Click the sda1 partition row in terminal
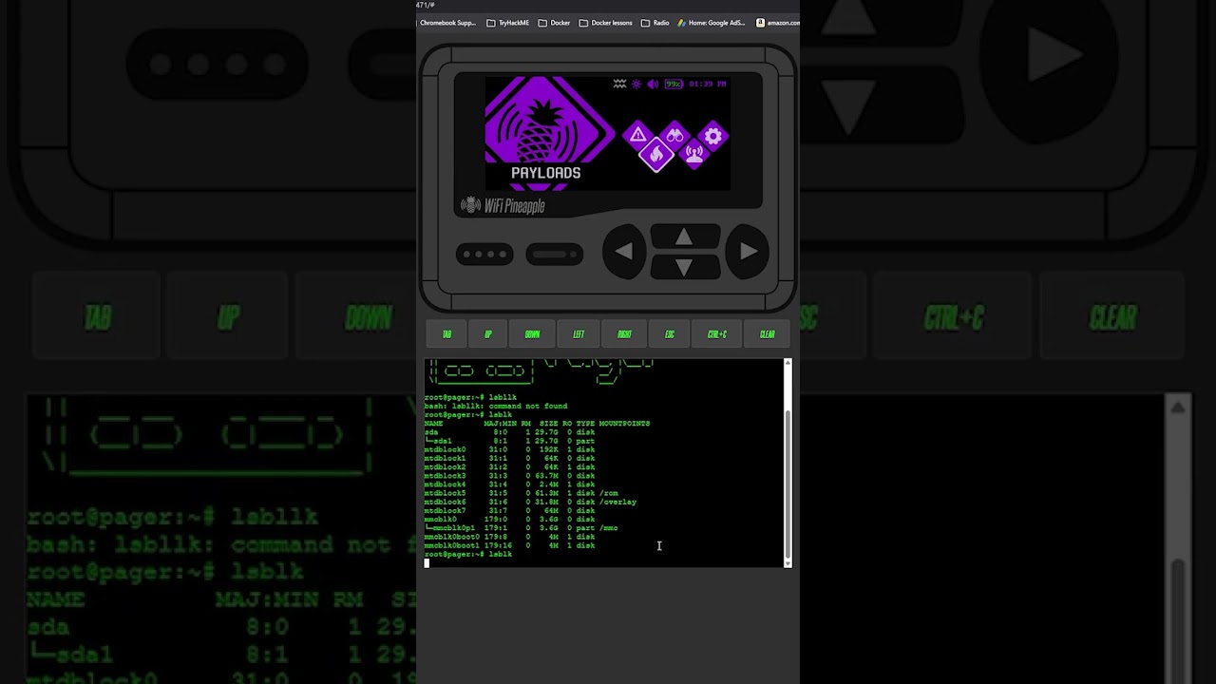 [x=509, y=441]
